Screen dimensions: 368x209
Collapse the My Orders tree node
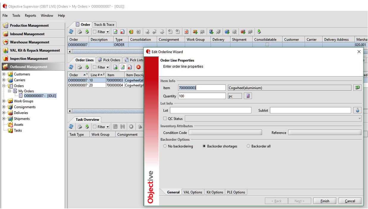coord(10,91)
